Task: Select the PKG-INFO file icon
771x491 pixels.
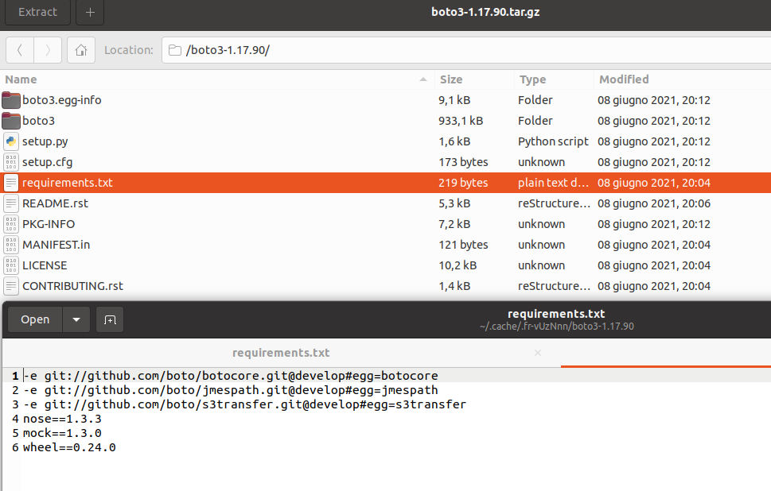Action: [11, 224]
